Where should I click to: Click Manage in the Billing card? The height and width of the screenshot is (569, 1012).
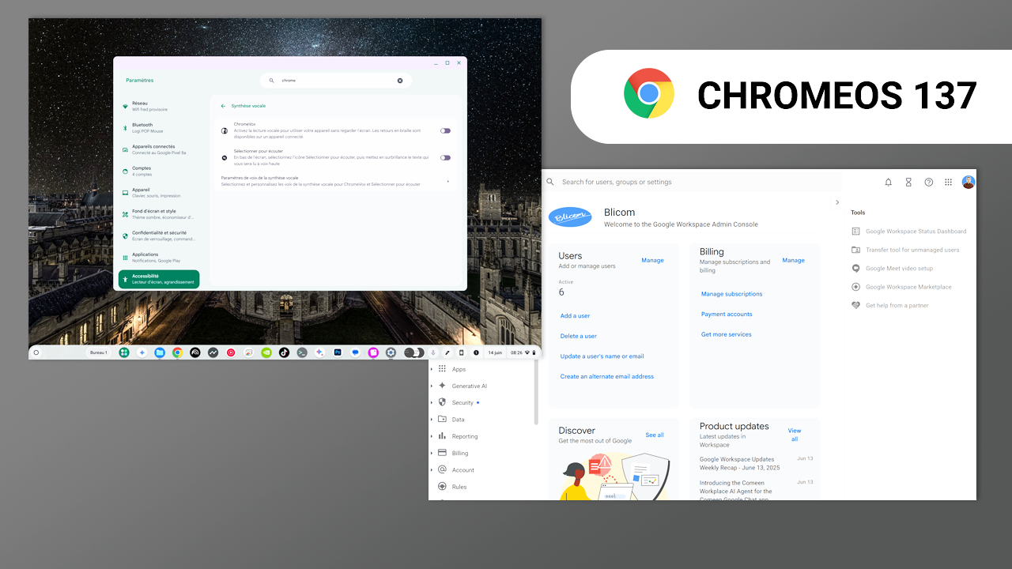point(793,260)
